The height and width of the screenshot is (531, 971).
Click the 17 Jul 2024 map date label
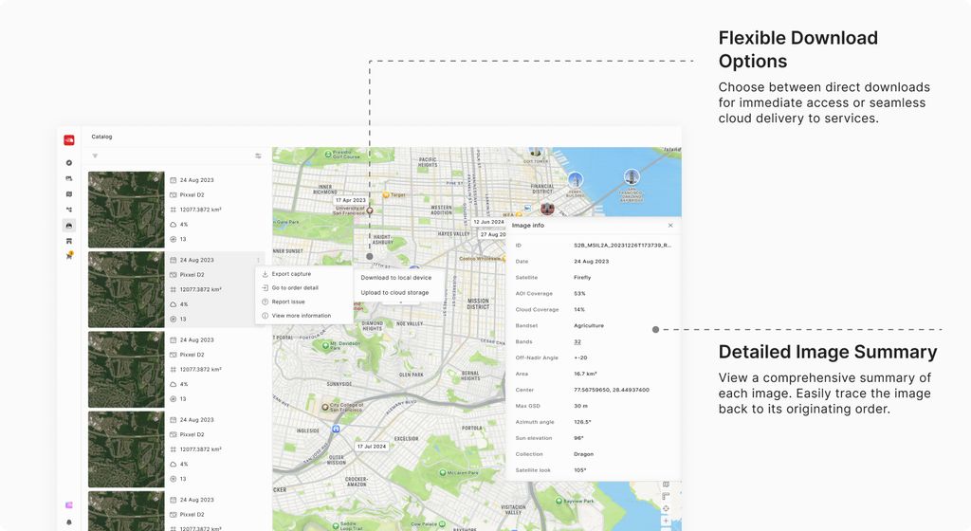[x=372, y=447]
